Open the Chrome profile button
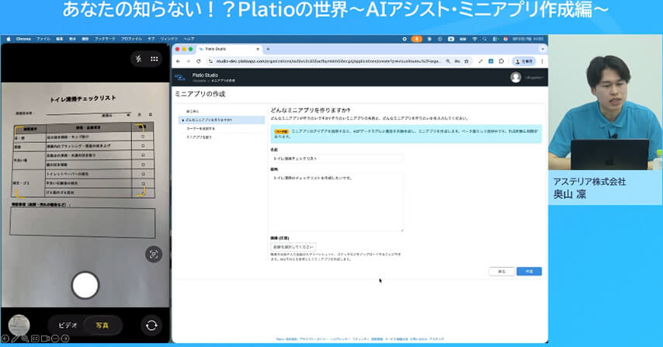Image resolution: width=663 pixels, height=347 pixels. pyautogui.click(x=525, y=61)
